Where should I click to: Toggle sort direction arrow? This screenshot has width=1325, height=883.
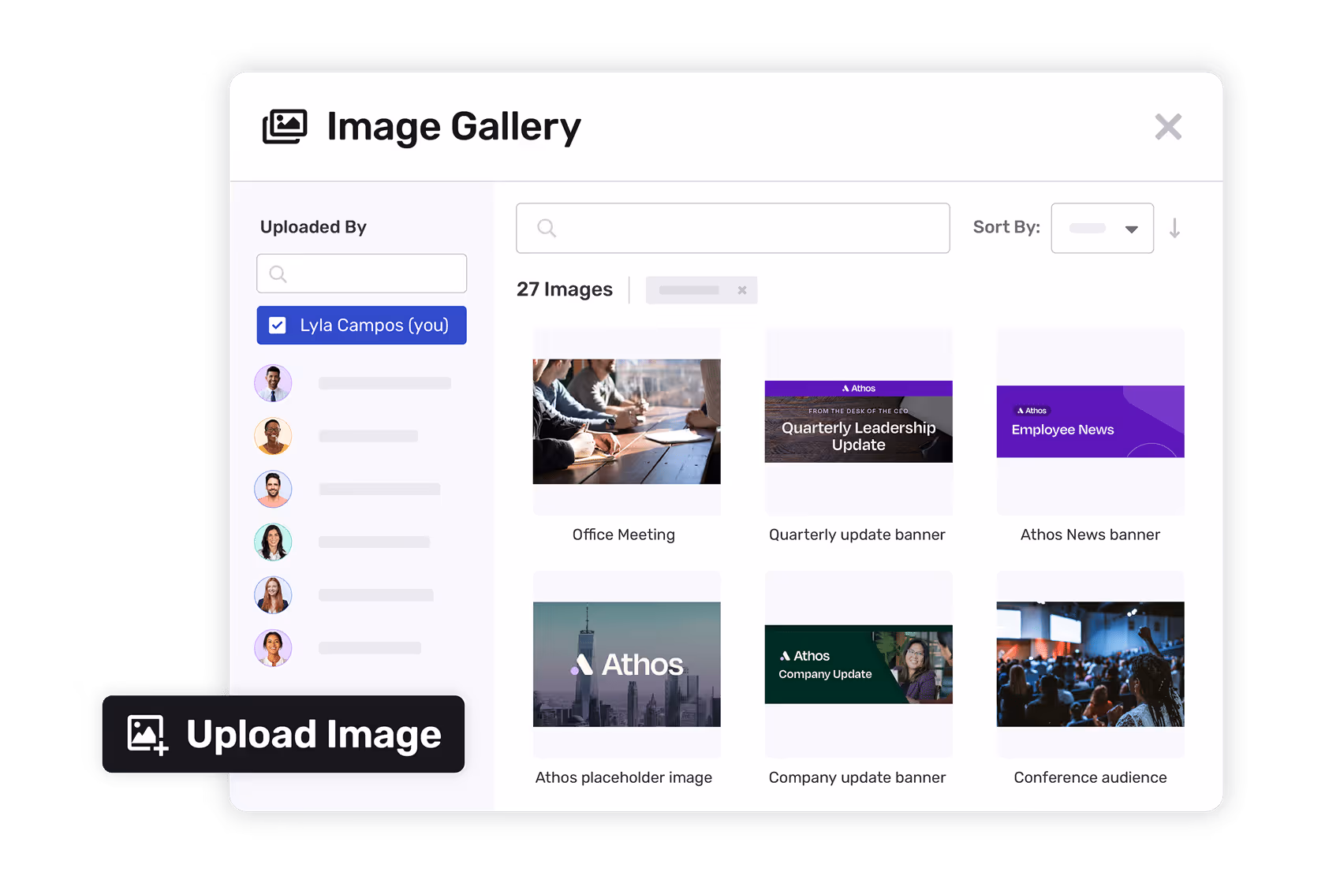point(1174,228)
